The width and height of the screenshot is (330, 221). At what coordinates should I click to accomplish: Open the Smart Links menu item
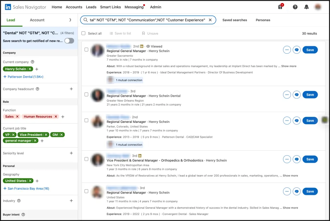click(x=110, y=7)
